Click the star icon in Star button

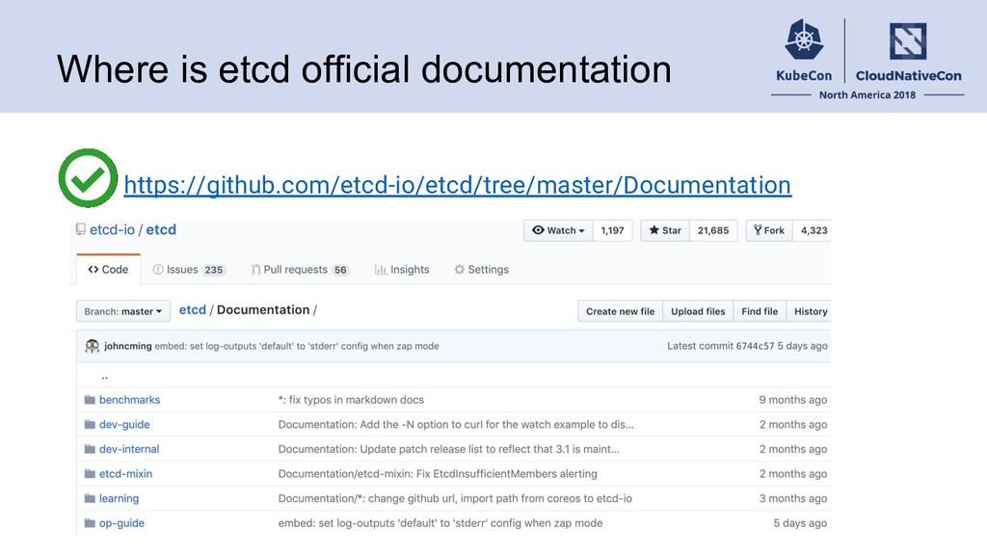coord(654,230)
